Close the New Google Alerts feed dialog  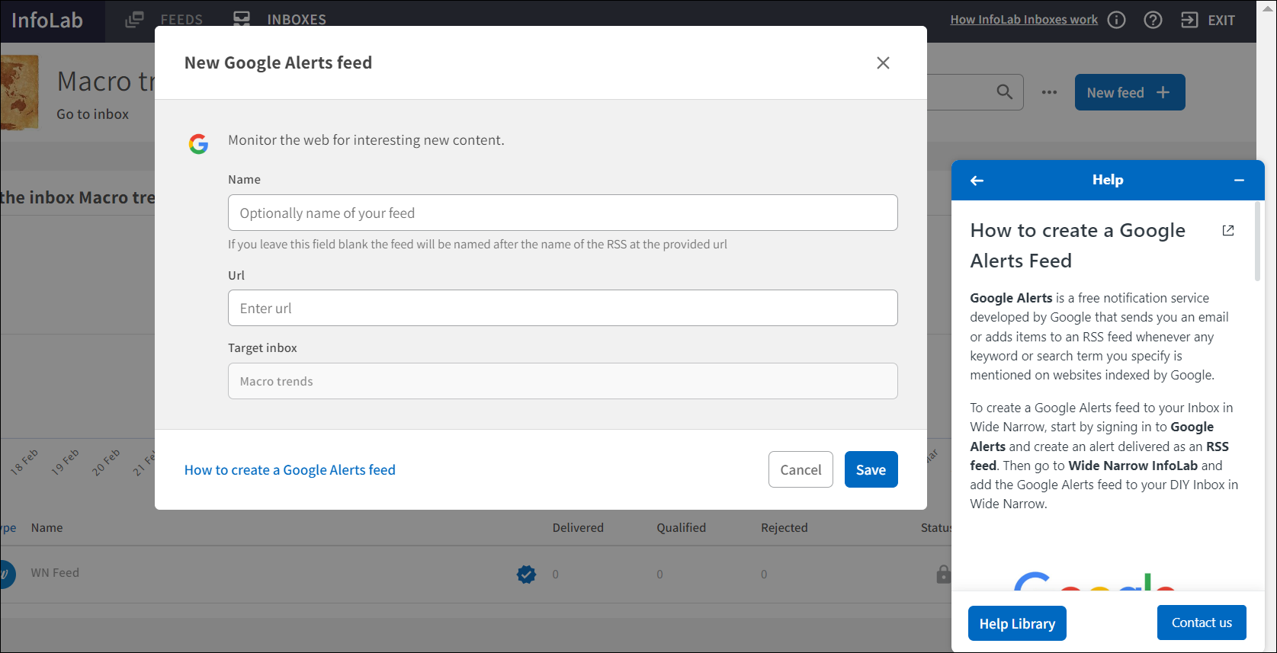[x=883, y=63]
